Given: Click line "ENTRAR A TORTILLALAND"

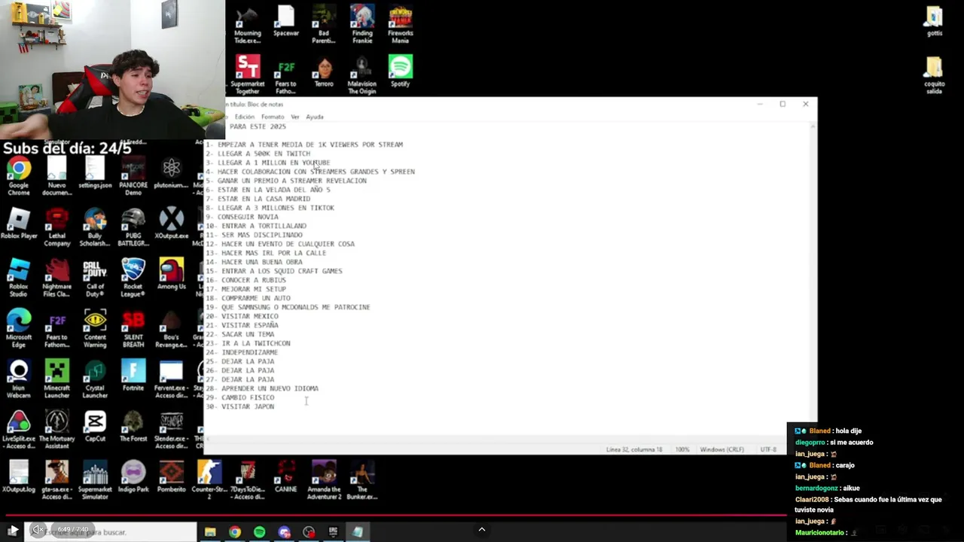Looking at the screenshot, I should point(264,226).
